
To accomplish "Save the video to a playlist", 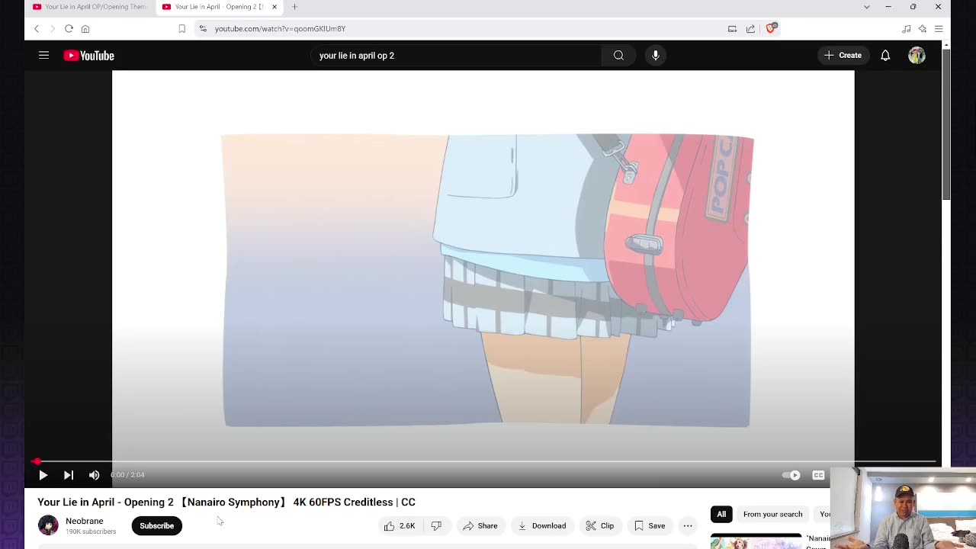I will (650, 525).
